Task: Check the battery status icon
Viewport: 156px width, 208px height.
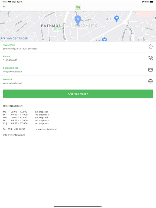Action: pos(152,2)
